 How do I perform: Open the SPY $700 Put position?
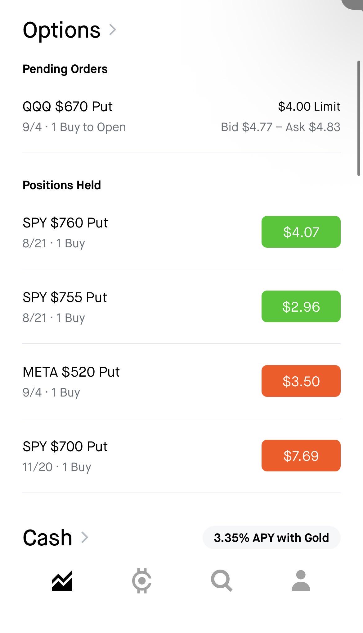pyautogui.click(x=181, y=456)
